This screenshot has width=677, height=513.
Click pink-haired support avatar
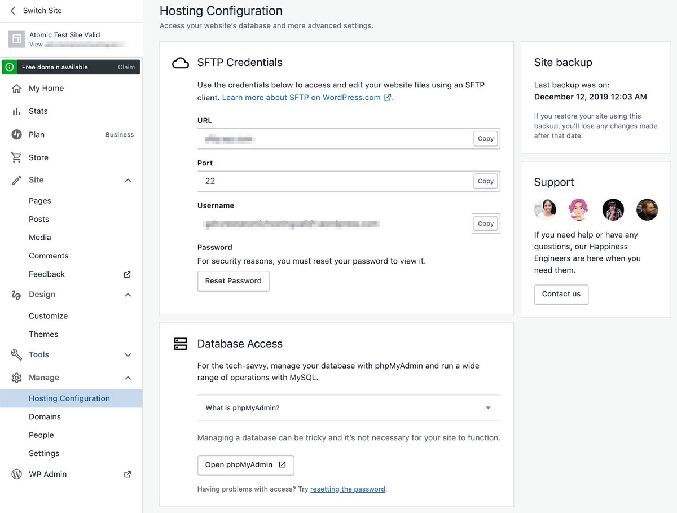tap(579, 209)
